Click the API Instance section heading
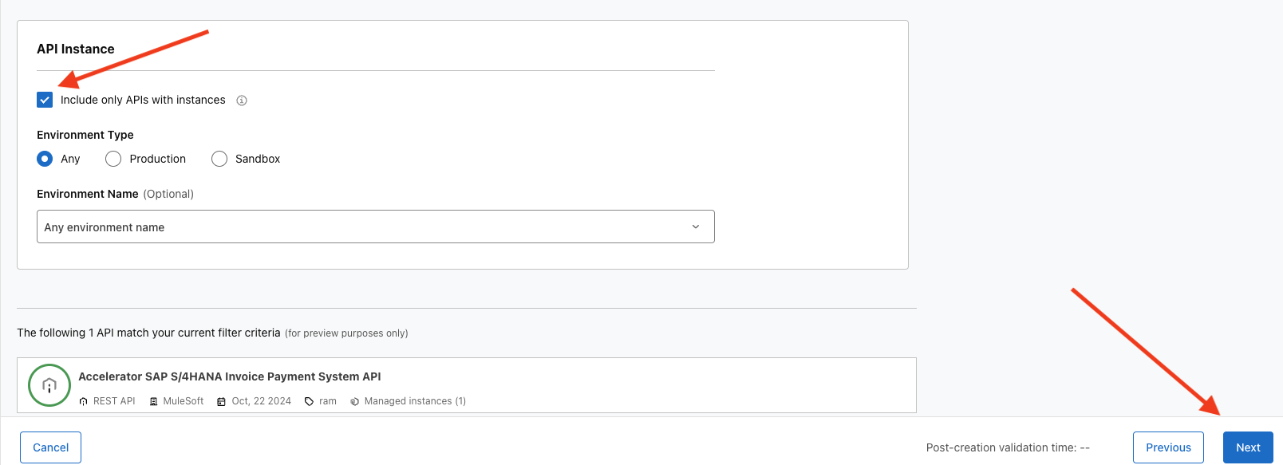The image size is (1283, 465). [x=76, y=49]
